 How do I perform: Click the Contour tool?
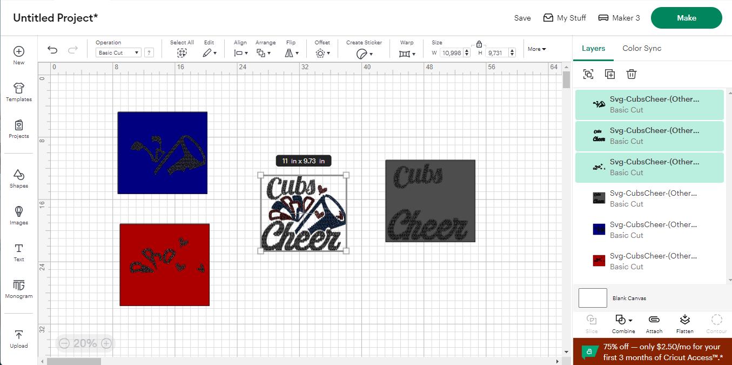[x=716, y=324]
